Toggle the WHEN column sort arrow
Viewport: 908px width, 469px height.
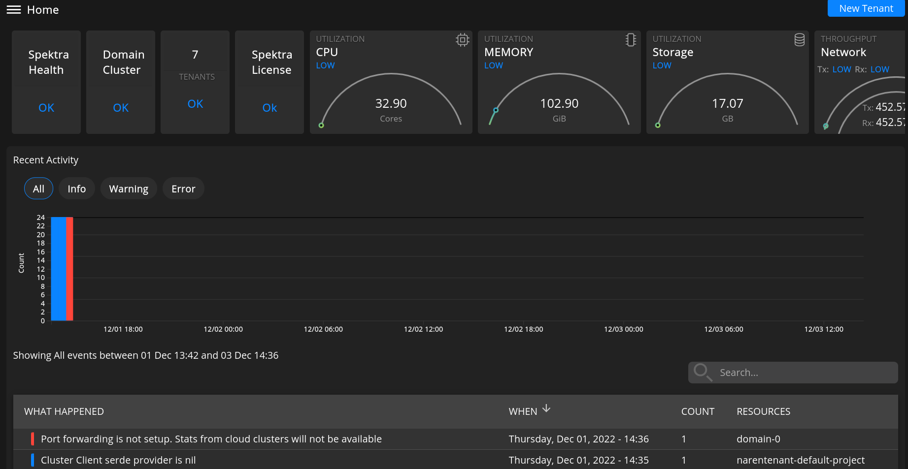pyautogui.click(x=546, y=408)
